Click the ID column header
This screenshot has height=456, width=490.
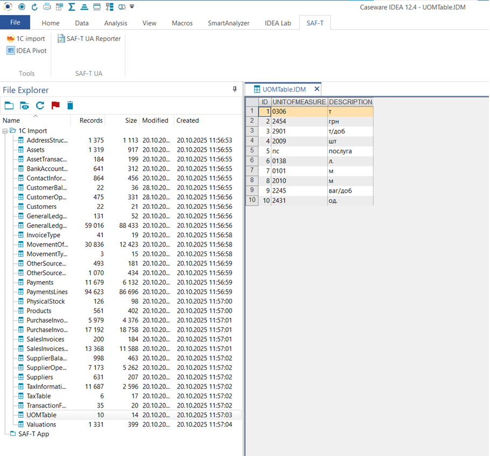click(264, 102)
